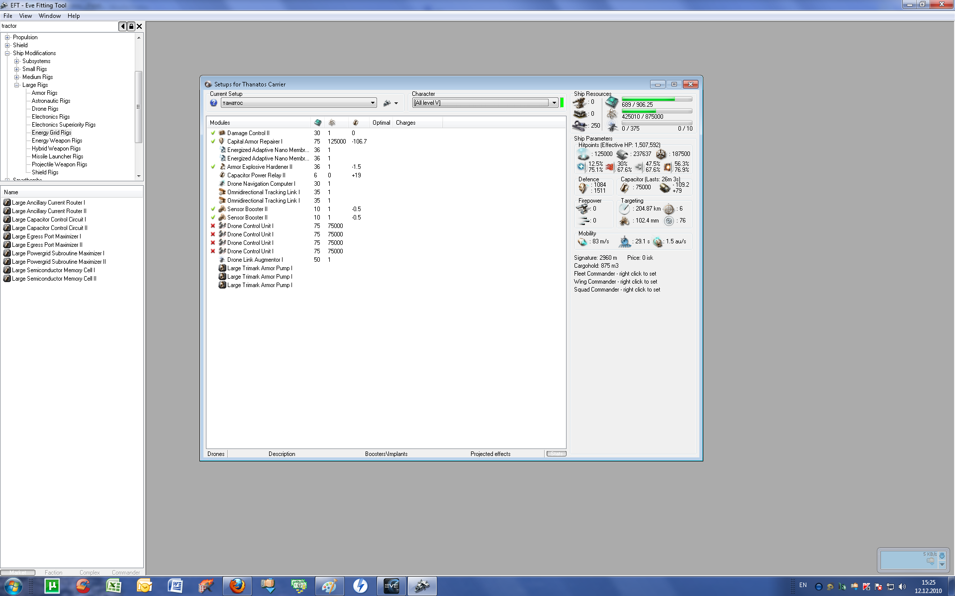The image size is (955, 596).
Task: Open the Window menu
Action: (x=50, y=16)
